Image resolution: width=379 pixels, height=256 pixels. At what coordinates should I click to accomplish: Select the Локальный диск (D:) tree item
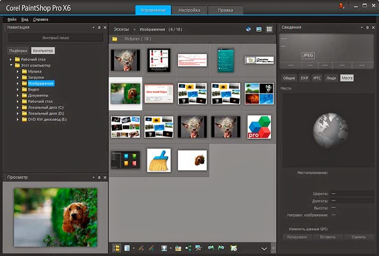46,113
